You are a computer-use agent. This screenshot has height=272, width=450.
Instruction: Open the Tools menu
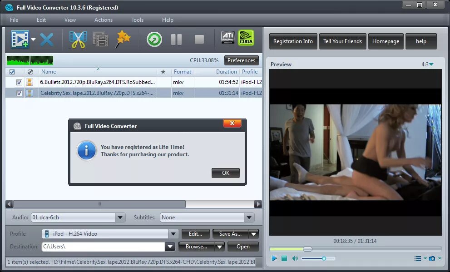click(x=137, y=20)
